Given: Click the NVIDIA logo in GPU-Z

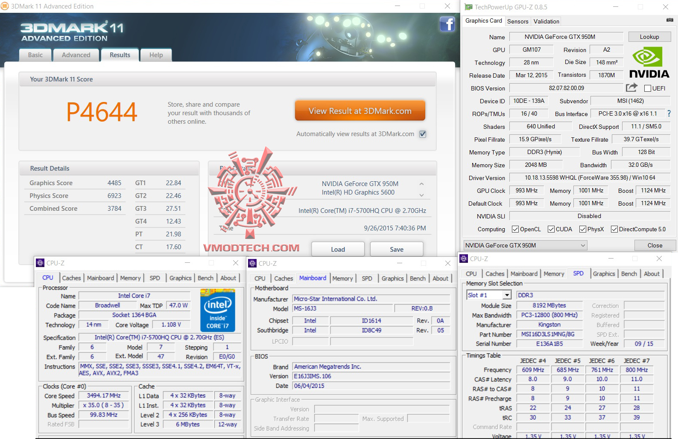Looking at the screenshot, I should (649, 63).
